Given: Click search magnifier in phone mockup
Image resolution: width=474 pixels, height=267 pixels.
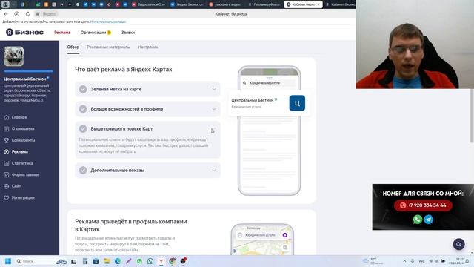Looking at the screenshot, I should coord(244,83).
